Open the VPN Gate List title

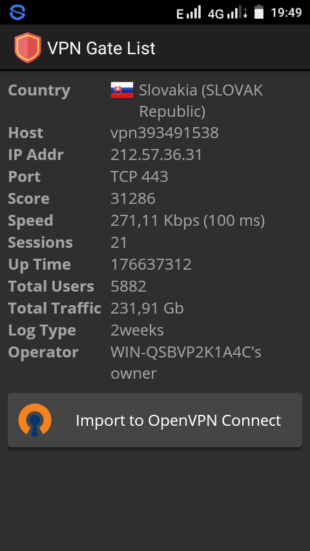click(101, 48)
